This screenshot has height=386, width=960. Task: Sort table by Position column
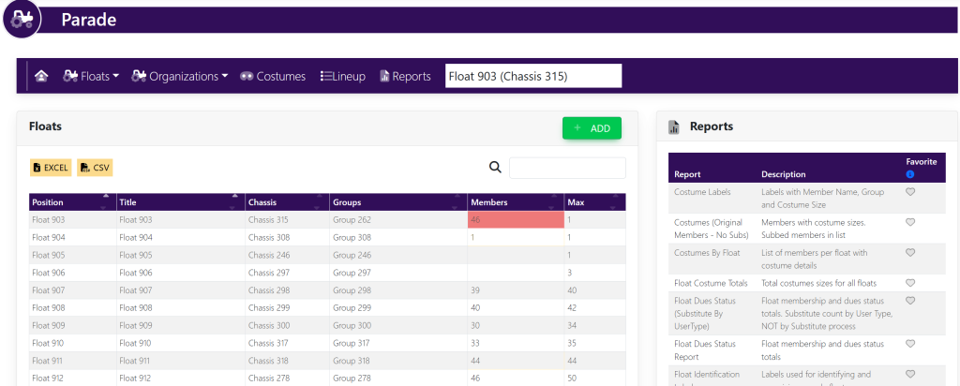71,201
